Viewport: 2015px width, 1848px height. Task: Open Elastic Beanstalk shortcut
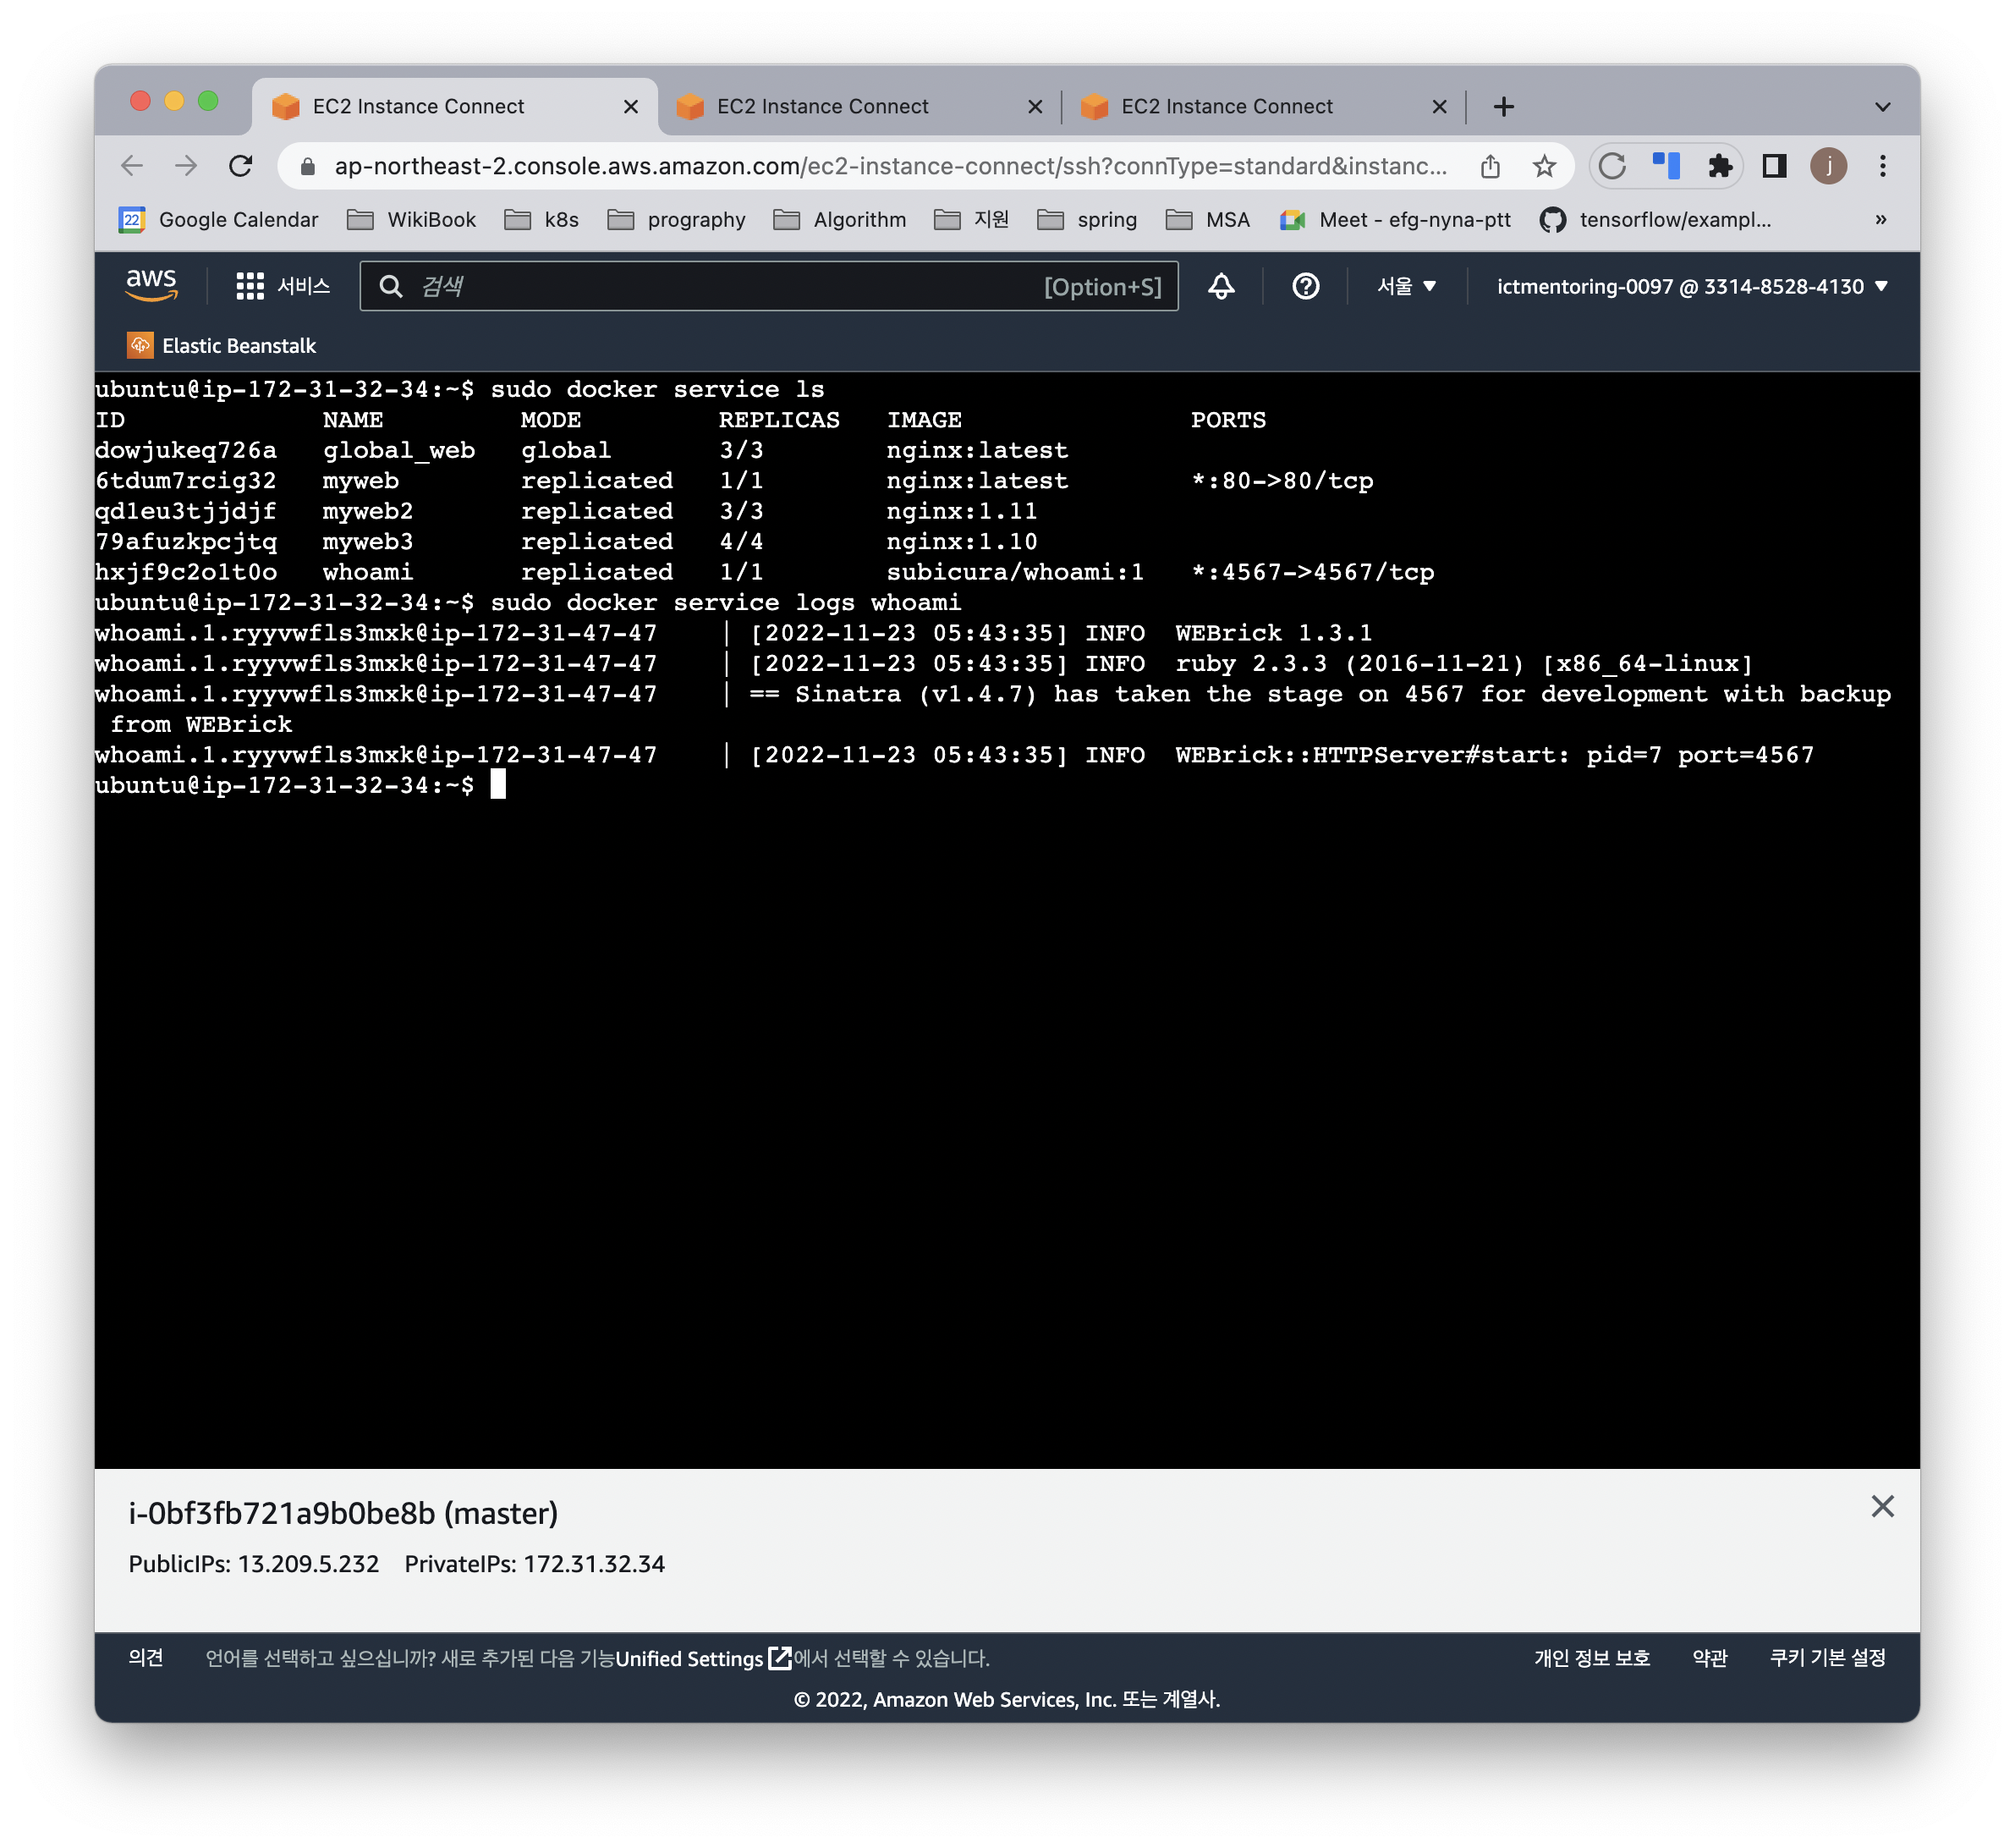[222, 346]
